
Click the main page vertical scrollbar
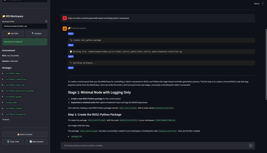pos(266,64)
